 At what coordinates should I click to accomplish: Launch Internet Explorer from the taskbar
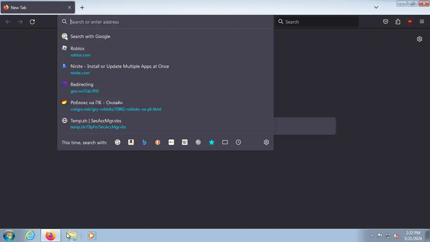pyautogui.click(x=30, y=236)
